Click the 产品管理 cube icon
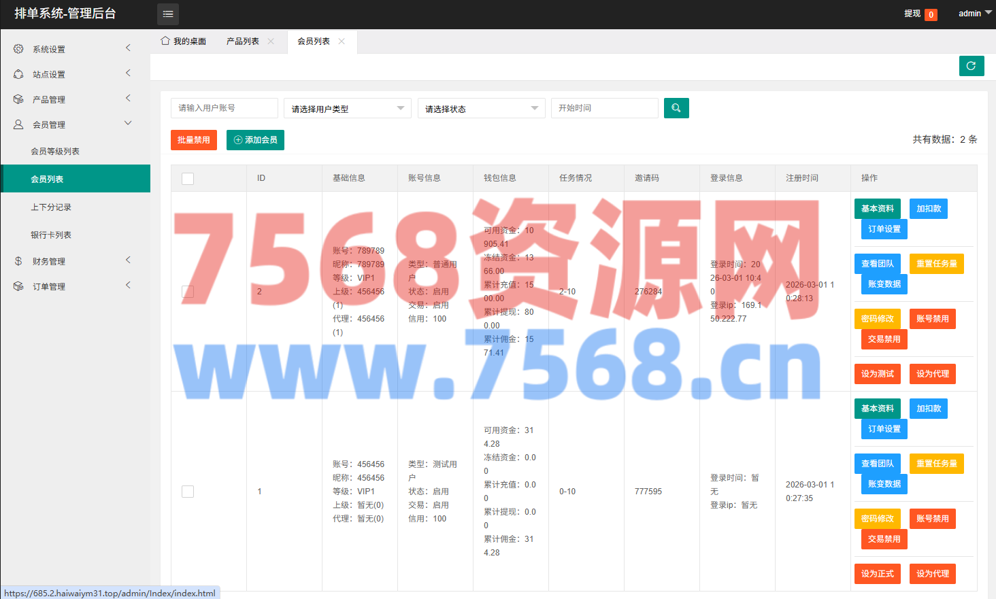Viewport: 996px width, 599px height. coord(18,99)
